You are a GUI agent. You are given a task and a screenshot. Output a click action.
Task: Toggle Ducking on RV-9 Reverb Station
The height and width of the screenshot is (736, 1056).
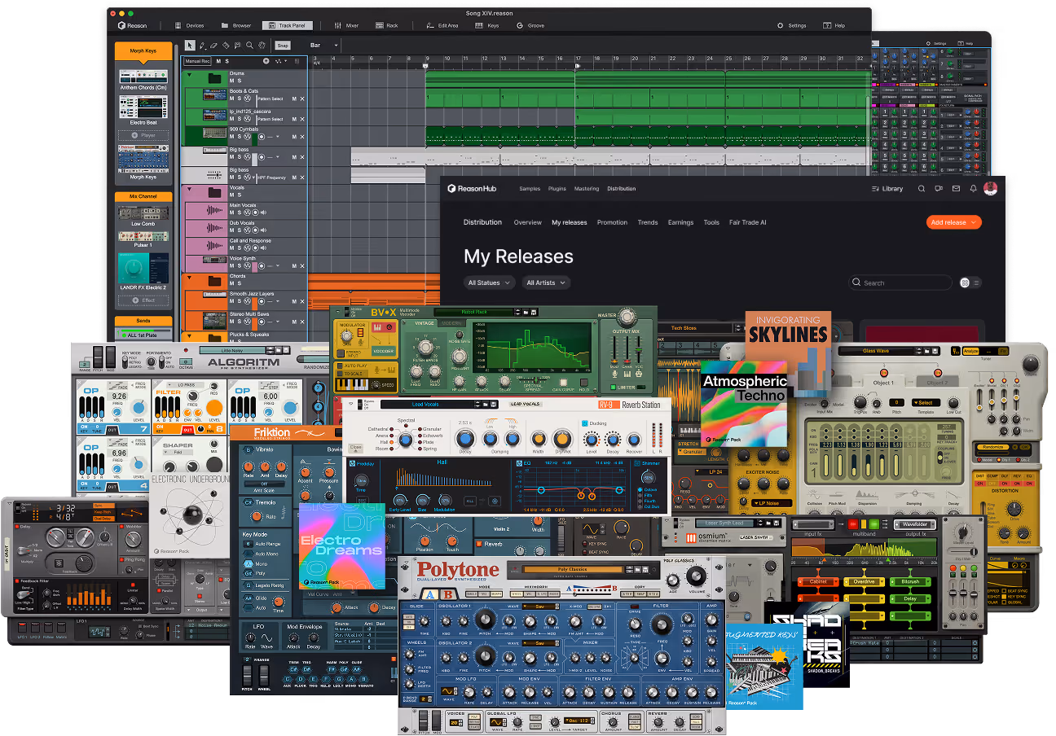coord(584,423)
